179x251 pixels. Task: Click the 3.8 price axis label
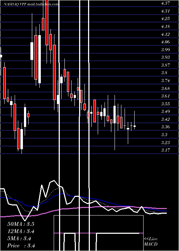click(x=164, y=73)
